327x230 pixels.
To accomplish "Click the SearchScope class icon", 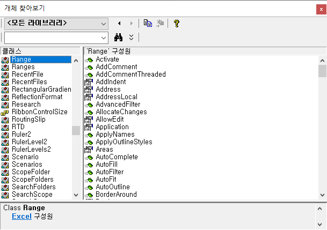I will click(x=5, y=195).
